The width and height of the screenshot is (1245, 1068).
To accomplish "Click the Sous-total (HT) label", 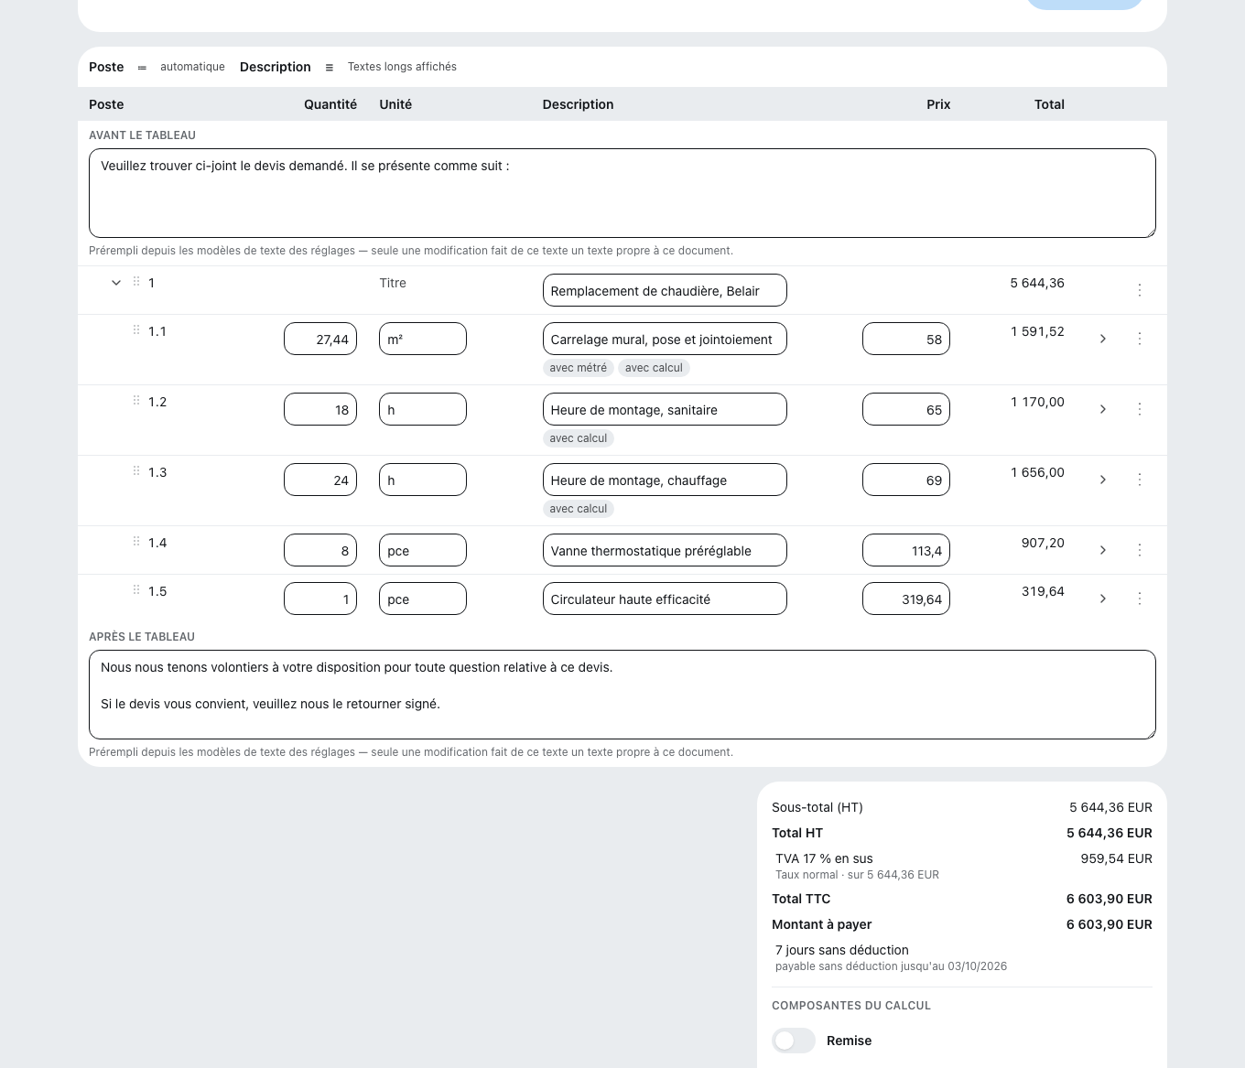I will (817, 807).
